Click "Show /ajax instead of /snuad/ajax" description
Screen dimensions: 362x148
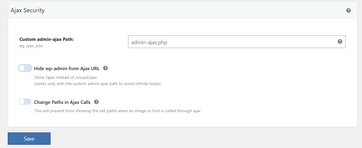[x=66, y=78]
